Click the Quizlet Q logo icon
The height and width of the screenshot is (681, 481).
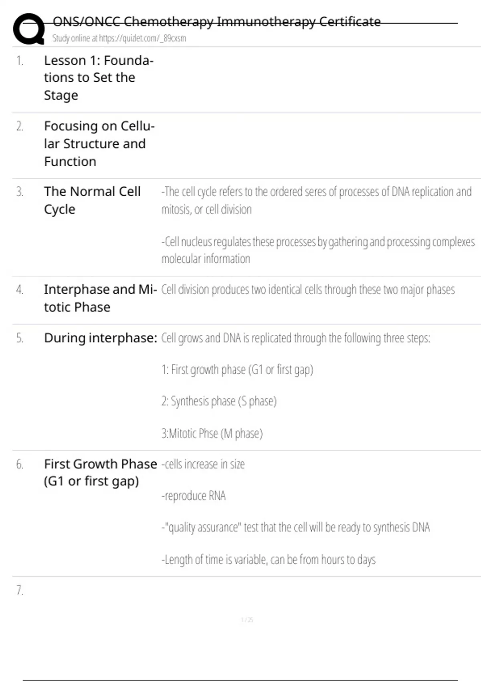coord(28,29)
